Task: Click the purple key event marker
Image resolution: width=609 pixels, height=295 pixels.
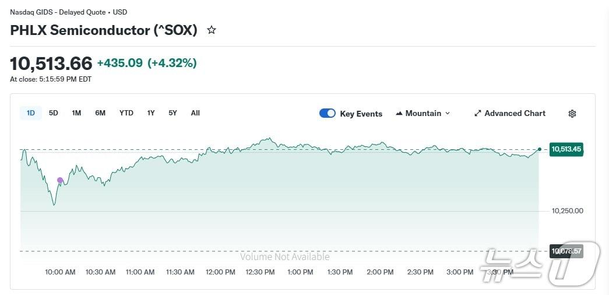Action: pyautogui.click(x=60, y=181)
